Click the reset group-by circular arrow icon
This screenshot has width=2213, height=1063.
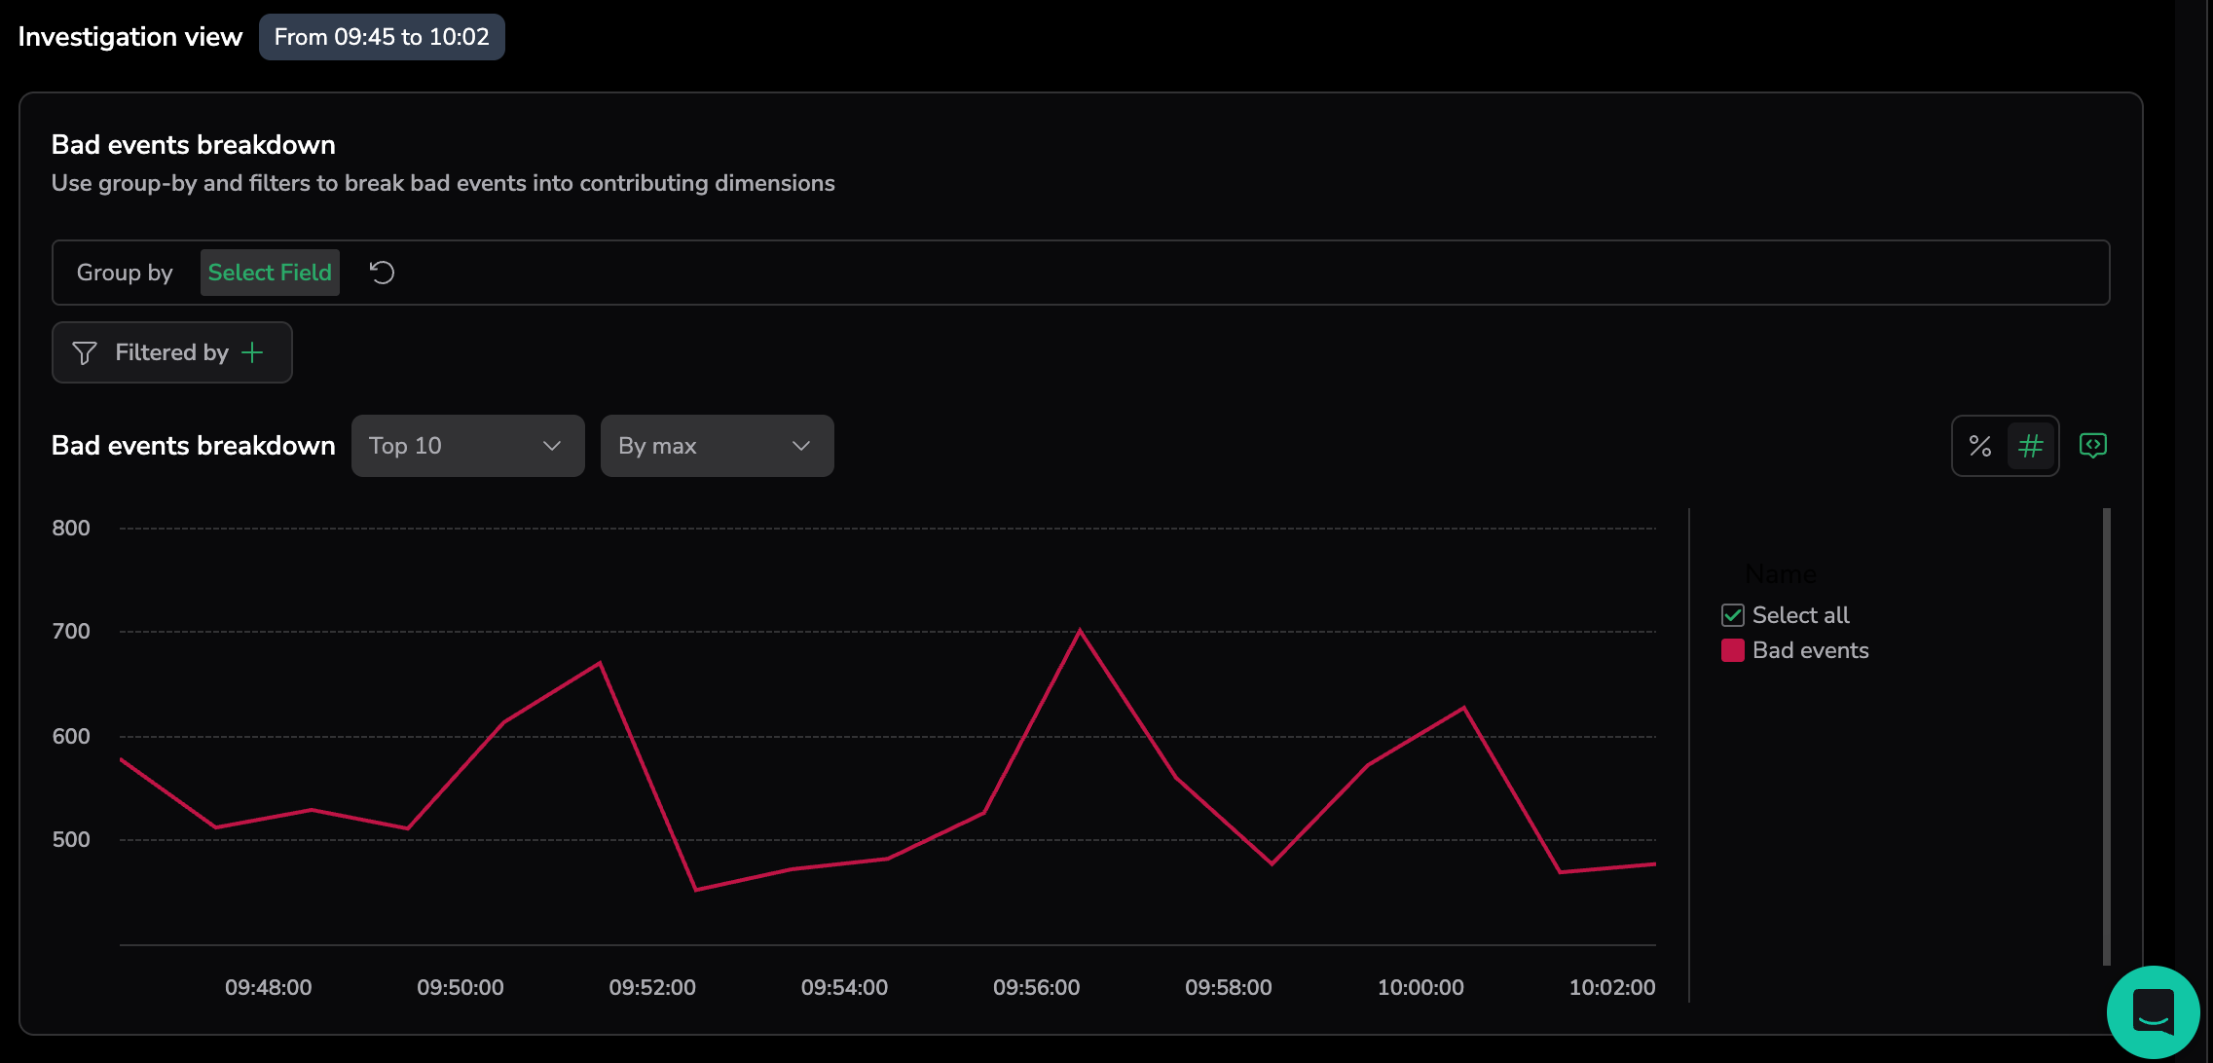[x=383, y=273]
